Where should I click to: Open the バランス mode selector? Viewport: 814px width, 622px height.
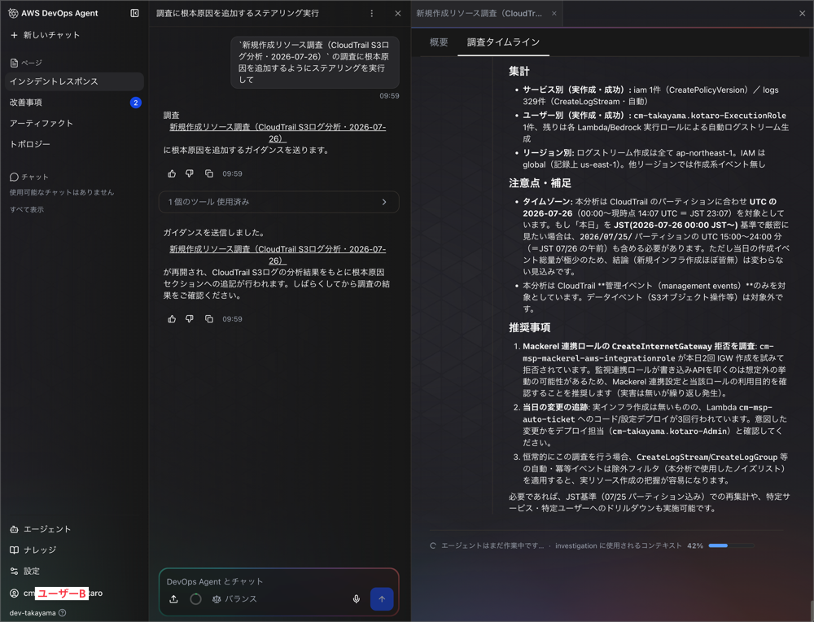[234, 599]
